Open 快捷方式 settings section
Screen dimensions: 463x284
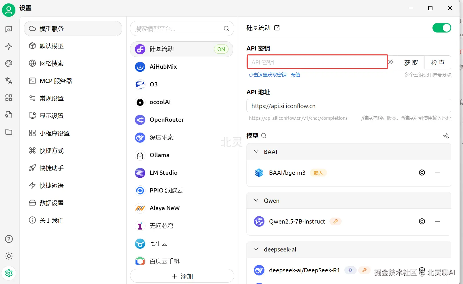click(x=73, y=151)
